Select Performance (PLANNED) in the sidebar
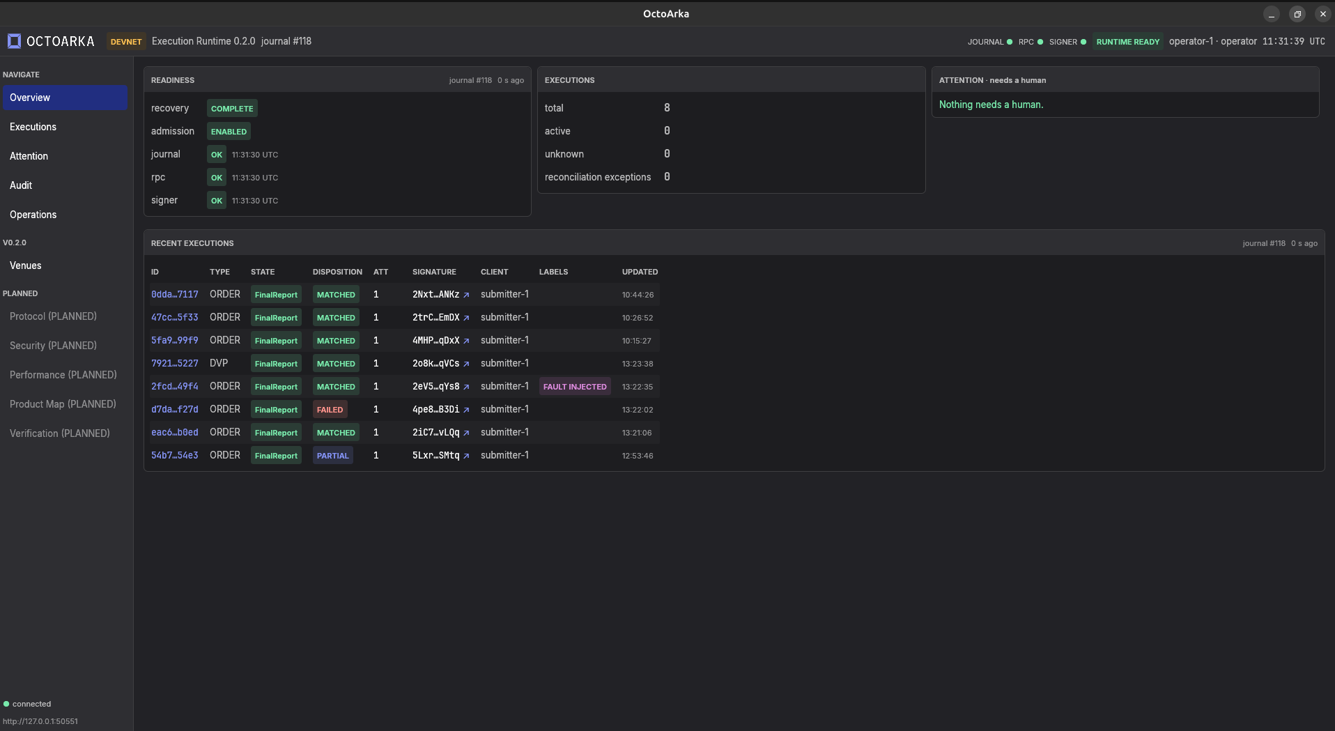Screen dimensions: 1335x731 tap(65, 375)
